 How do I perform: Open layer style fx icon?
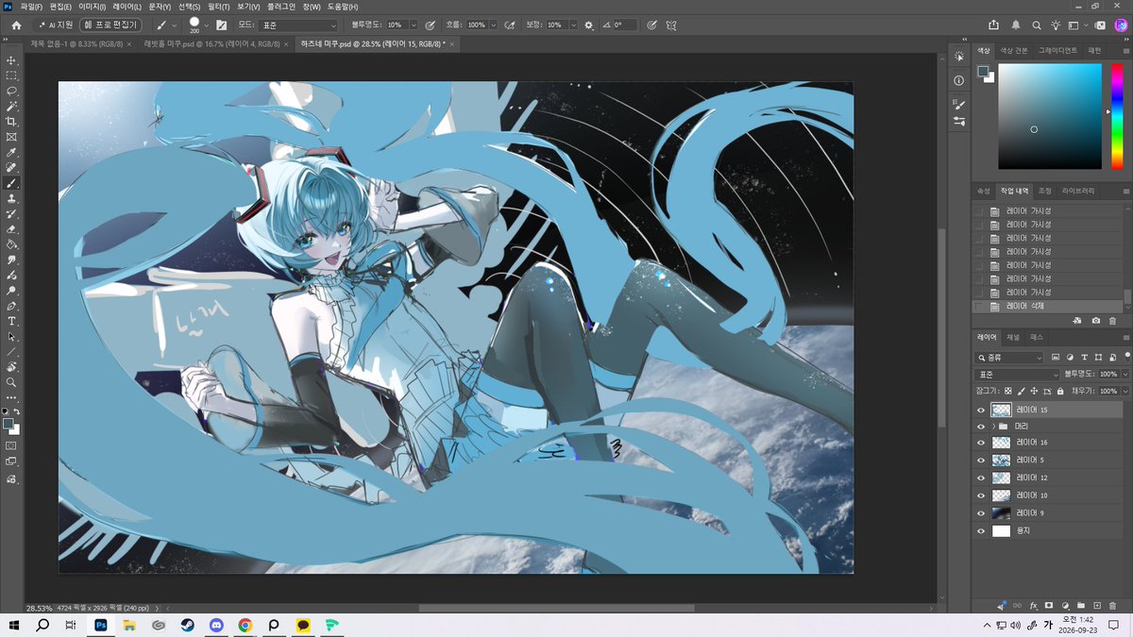tap(1033, 605)
